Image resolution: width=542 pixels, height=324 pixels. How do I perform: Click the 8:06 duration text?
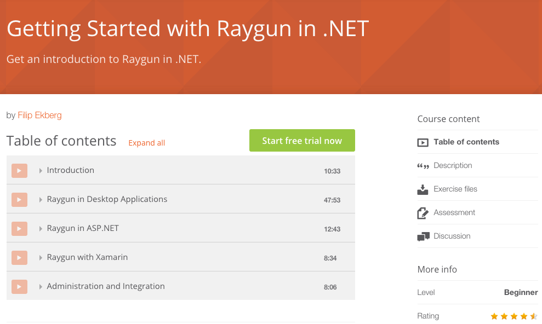tap(330, 287)
